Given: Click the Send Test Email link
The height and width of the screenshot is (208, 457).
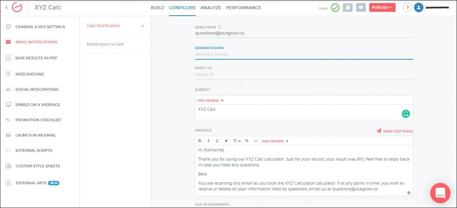Looking at the screenshot, I should pos(395,131).
